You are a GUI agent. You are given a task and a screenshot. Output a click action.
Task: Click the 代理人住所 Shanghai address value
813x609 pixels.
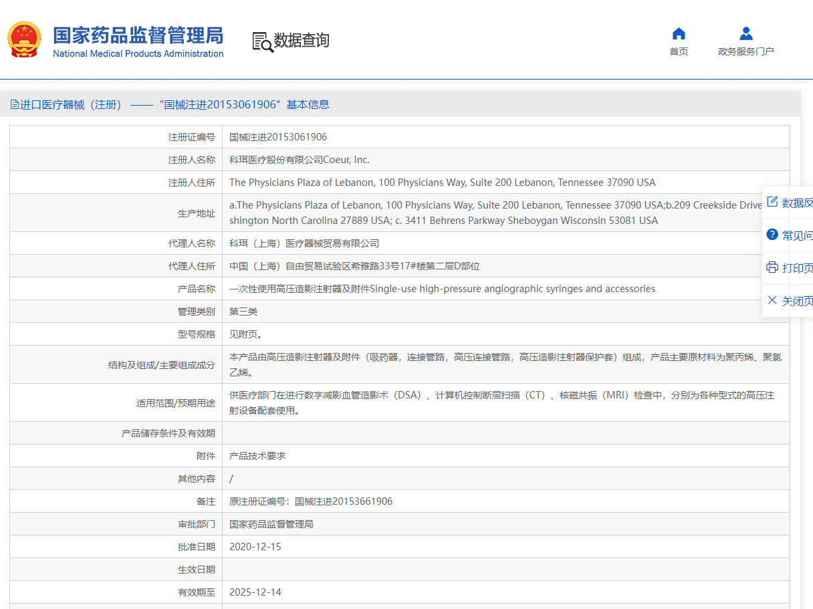(x=354, y=266)
